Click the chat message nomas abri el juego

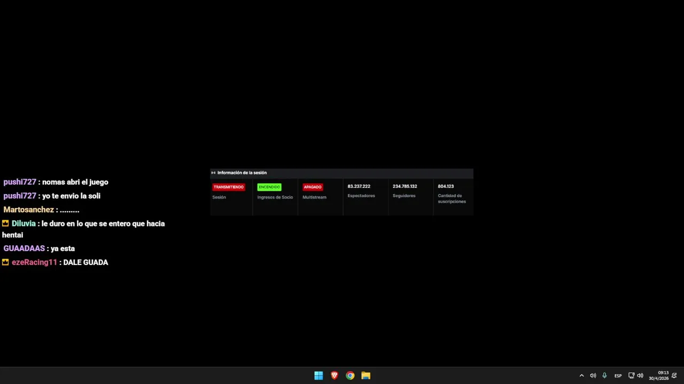coord(75,182)
